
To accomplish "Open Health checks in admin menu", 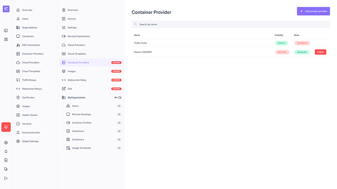I will tap(30, 115).
